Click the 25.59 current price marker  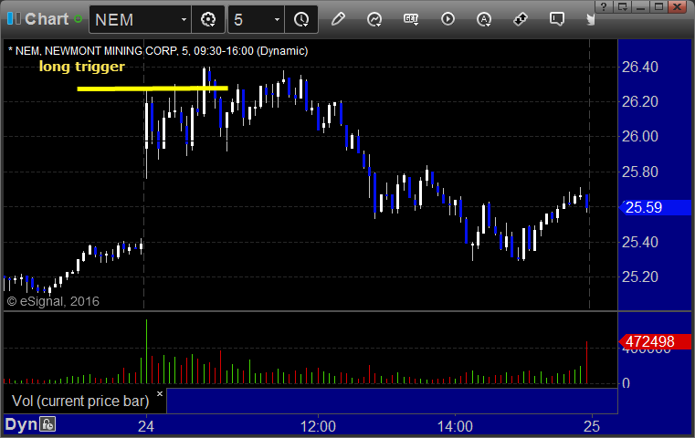coord(655,207)
